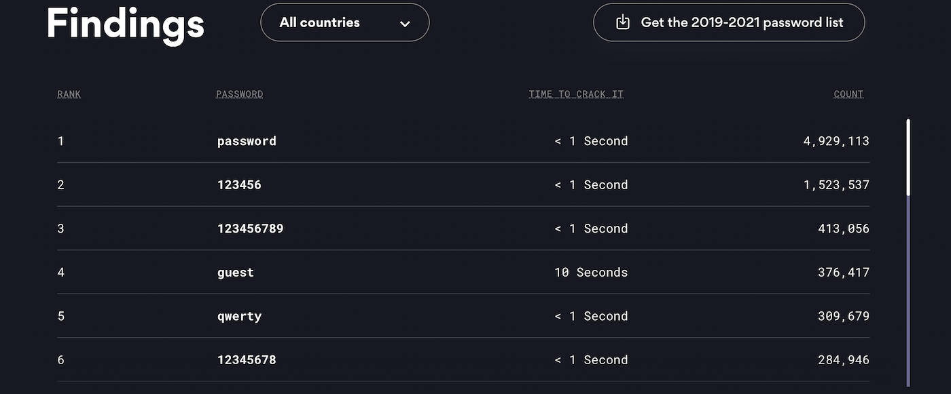Image resolution: width=951 pixels, height=394 pixels.
Task: Click the count value 1,523,537
Action: point(836,185)
